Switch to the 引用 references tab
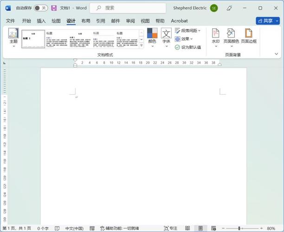The width and height of the screenshot is (284, 232). click(x=101, y=21)
